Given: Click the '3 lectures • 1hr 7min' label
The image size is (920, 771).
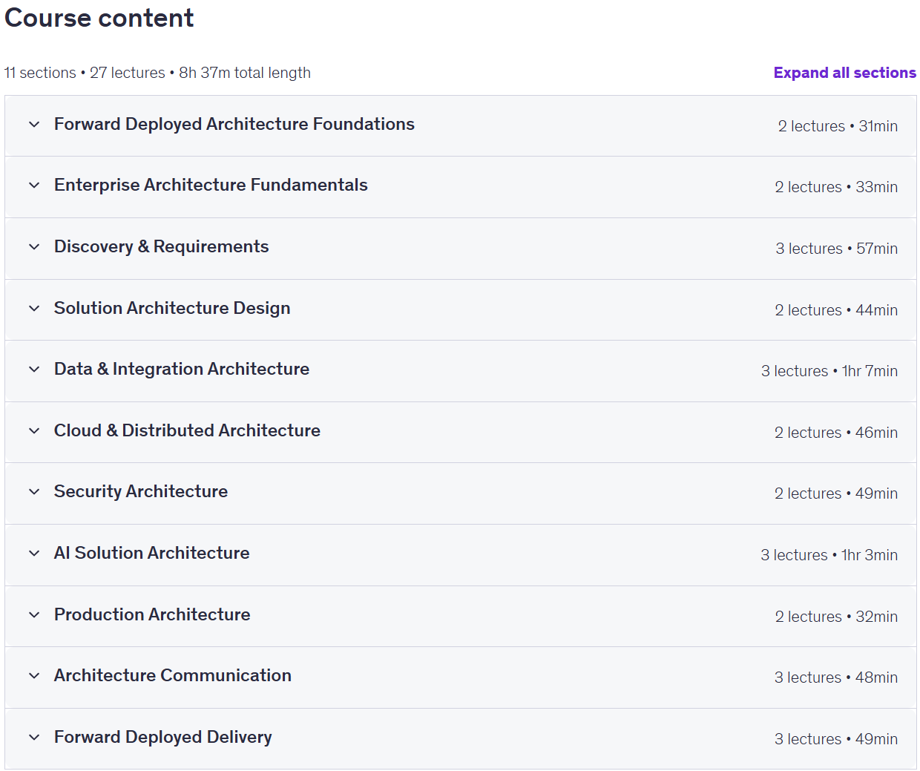Looking at the screenshot, I should pyautogui.click(x=829, y=371).
